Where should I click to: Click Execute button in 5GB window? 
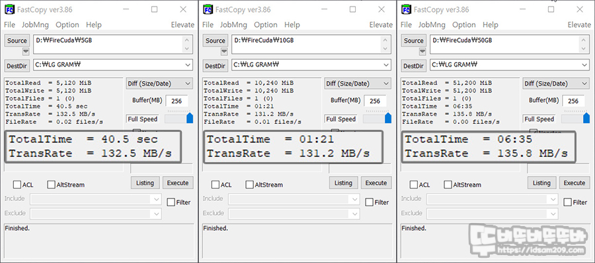tap(178, 183)
